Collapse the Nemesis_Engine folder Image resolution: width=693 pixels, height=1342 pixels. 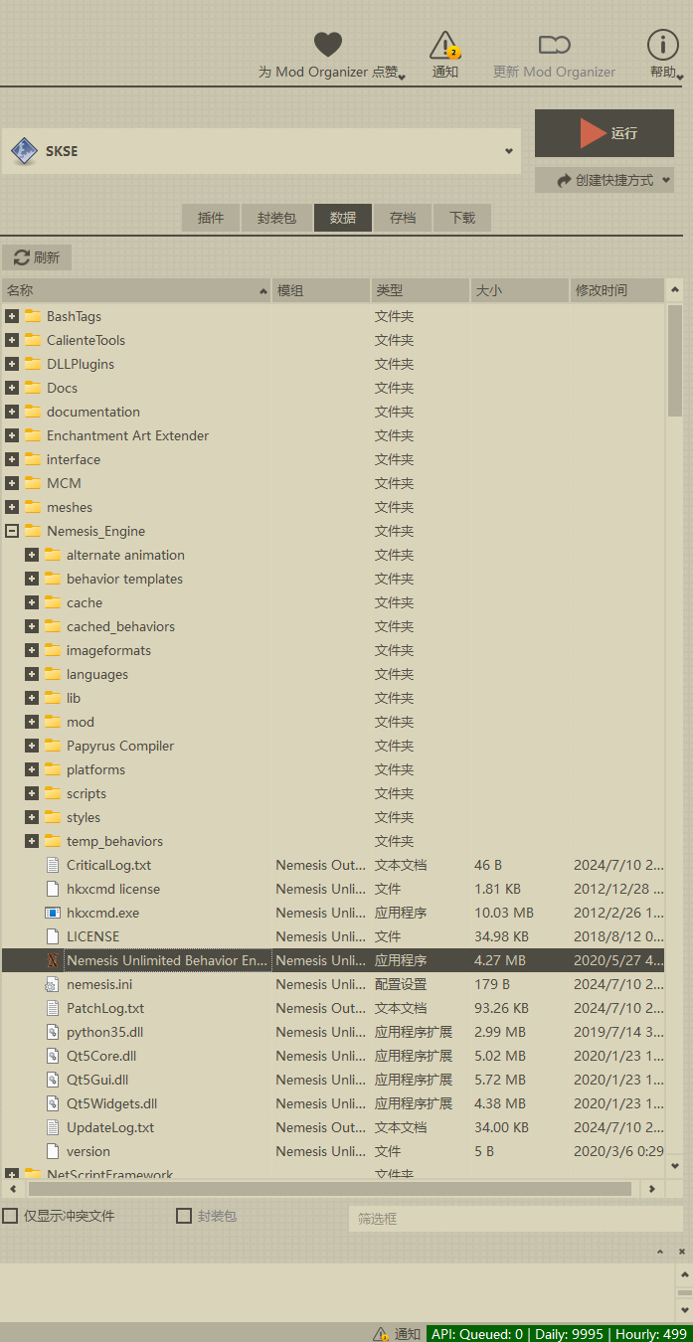pos(12,531)
